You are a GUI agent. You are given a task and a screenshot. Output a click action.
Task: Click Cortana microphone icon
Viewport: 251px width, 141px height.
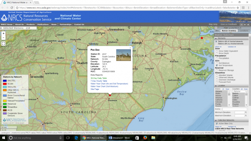[60, 138]
